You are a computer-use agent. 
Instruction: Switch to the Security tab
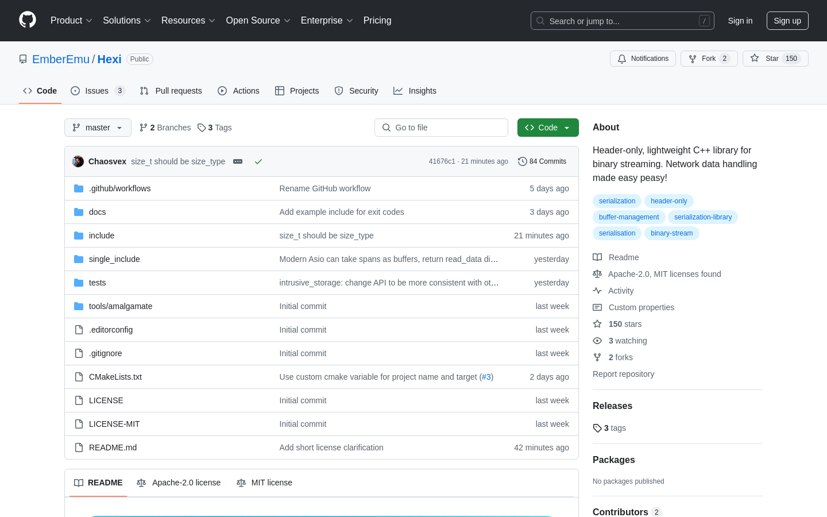click(x=357, y=91)
